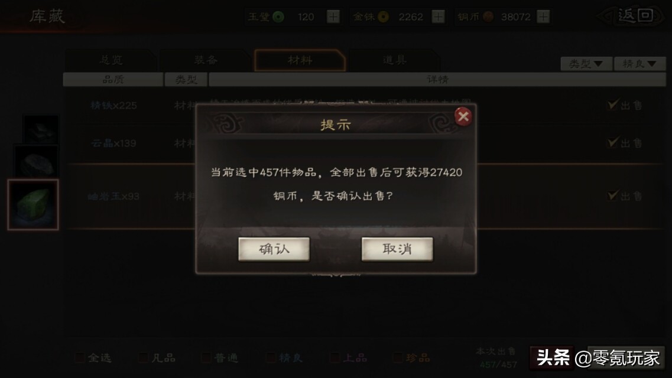Image resolution: width=672 pixels, height=378 pixels.
Task: Switch to the 装备 tab
Action: coord(206,60)
